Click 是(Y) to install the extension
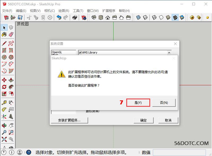The image size is (212, 156). point(138,102)
